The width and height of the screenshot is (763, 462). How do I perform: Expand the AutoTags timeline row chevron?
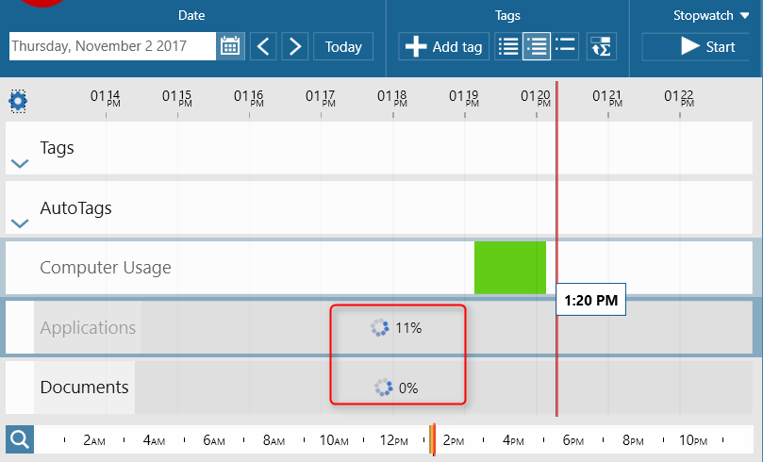(19, 223)
